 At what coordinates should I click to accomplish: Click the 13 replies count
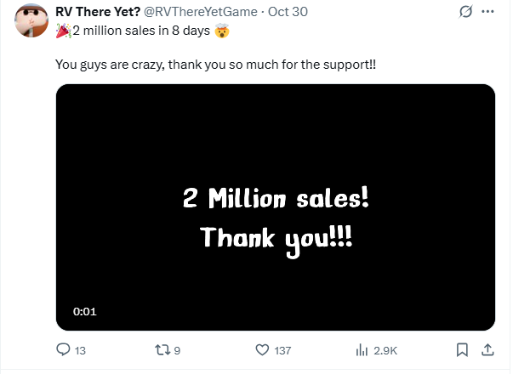(81, 350)
